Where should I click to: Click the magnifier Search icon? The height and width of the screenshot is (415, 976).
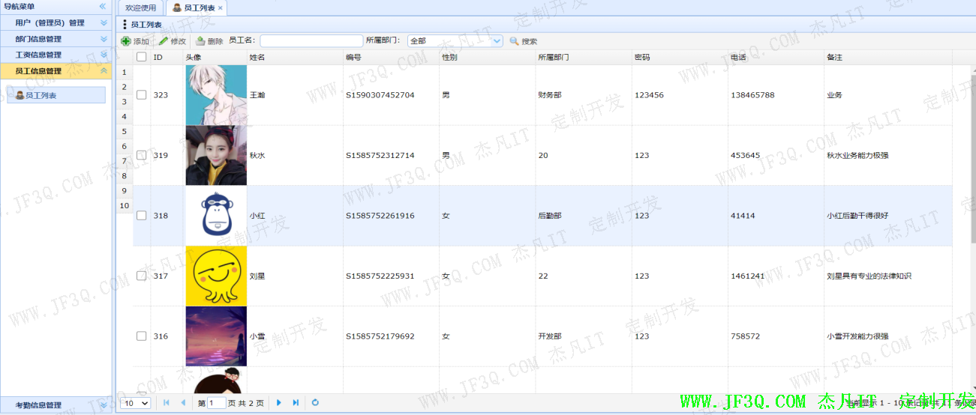(x=514, y=41)
